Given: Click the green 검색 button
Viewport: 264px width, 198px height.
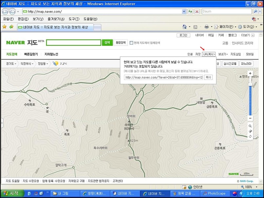Looking at the screenshot, I should pos(107,43).
